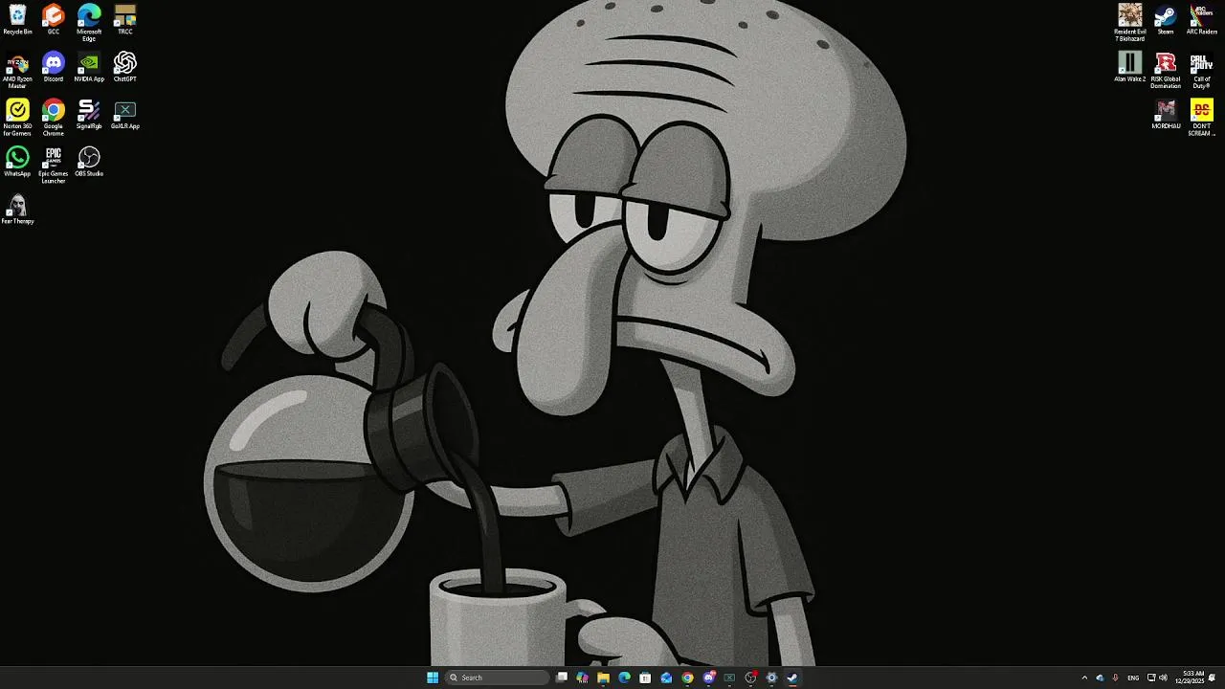Select the MORDHAU desktop shortcut
The height and width of the screenshot is (689, 1225).
pos(1166,114)
